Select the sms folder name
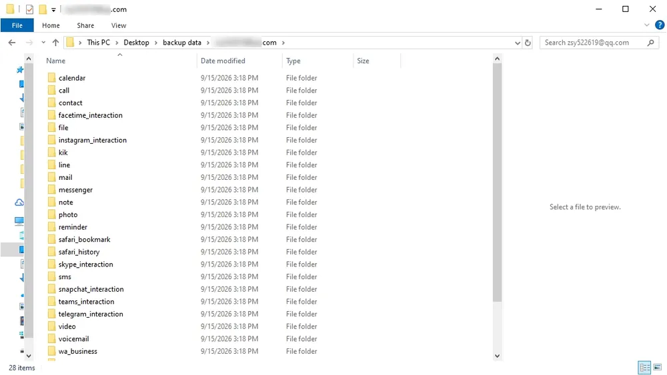This screenshot has height=375, width=667. tap(65, 276)
